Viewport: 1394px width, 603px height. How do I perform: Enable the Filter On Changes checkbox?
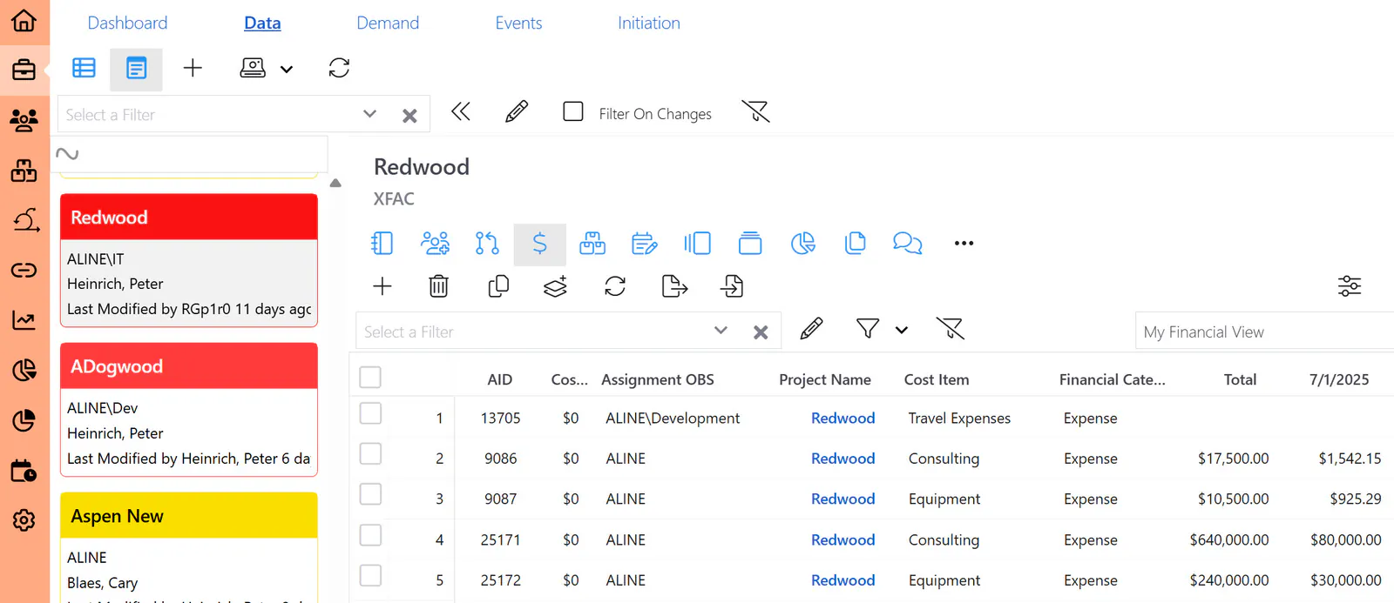573,111
